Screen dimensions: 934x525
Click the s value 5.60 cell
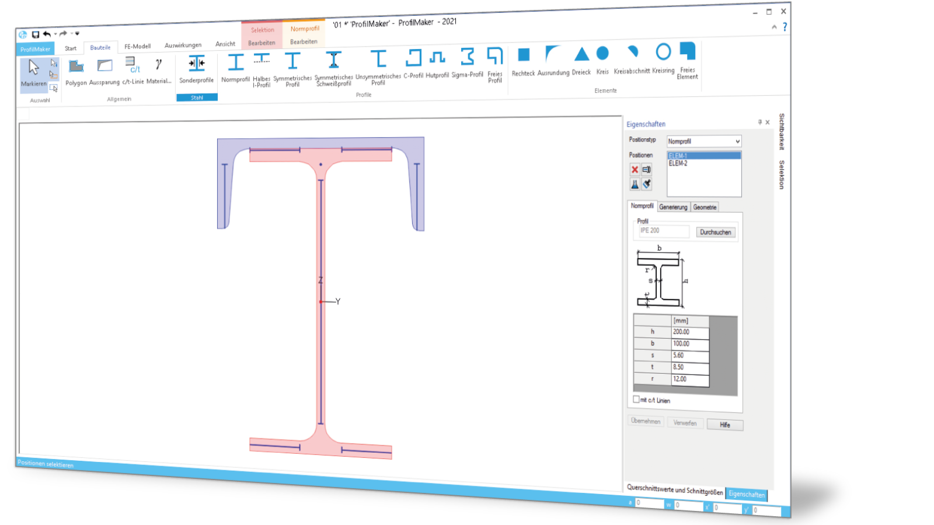pos(690,355)
